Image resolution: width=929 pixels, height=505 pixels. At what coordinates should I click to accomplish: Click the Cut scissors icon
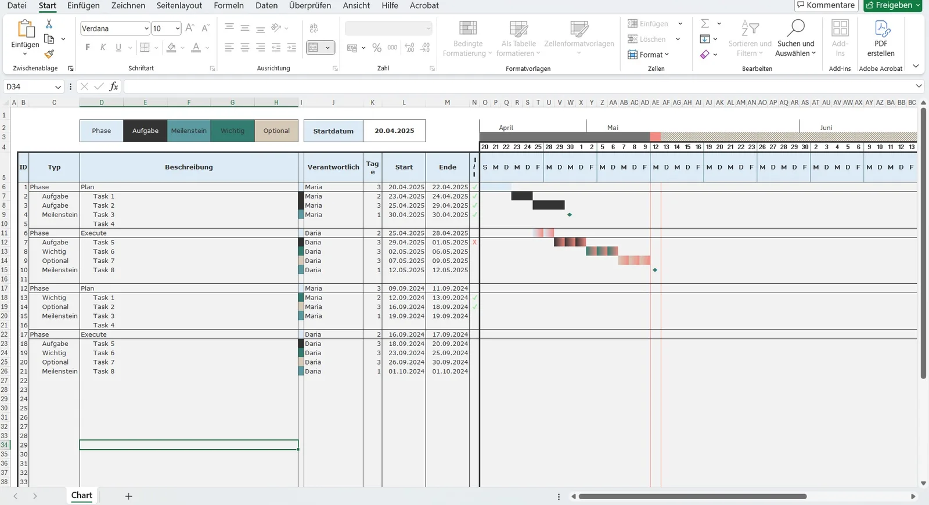[x=49, y=24]
